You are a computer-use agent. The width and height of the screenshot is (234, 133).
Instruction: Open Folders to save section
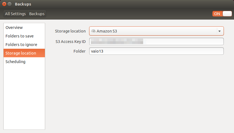pyautogui.click(x=24, y=36)
